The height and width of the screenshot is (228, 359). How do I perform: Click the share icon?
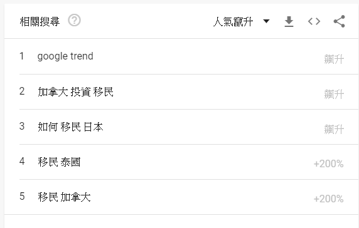click(339, 21)
